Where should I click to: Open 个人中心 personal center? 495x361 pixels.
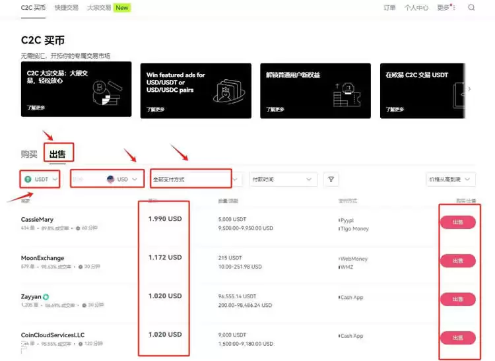point(416,8)
